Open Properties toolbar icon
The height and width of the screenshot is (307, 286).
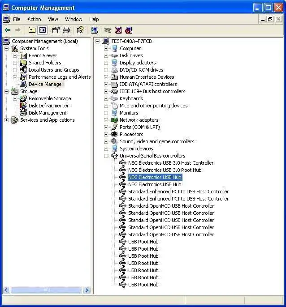click(56, 30)
